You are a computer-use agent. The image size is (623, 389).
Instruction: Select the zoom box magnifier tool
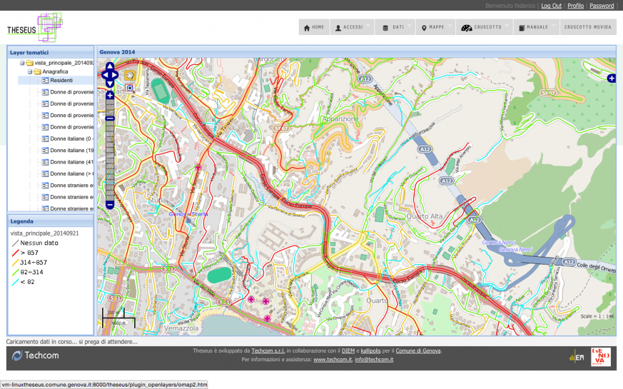[130, 88]
